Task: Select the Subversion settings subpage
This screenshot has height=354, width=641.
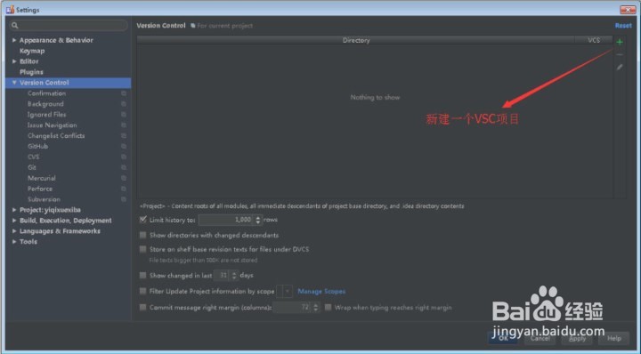Action: point(44,199)
